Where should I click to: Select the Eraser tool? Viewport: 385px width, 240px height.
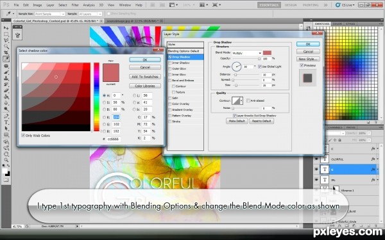coord(6,91)
